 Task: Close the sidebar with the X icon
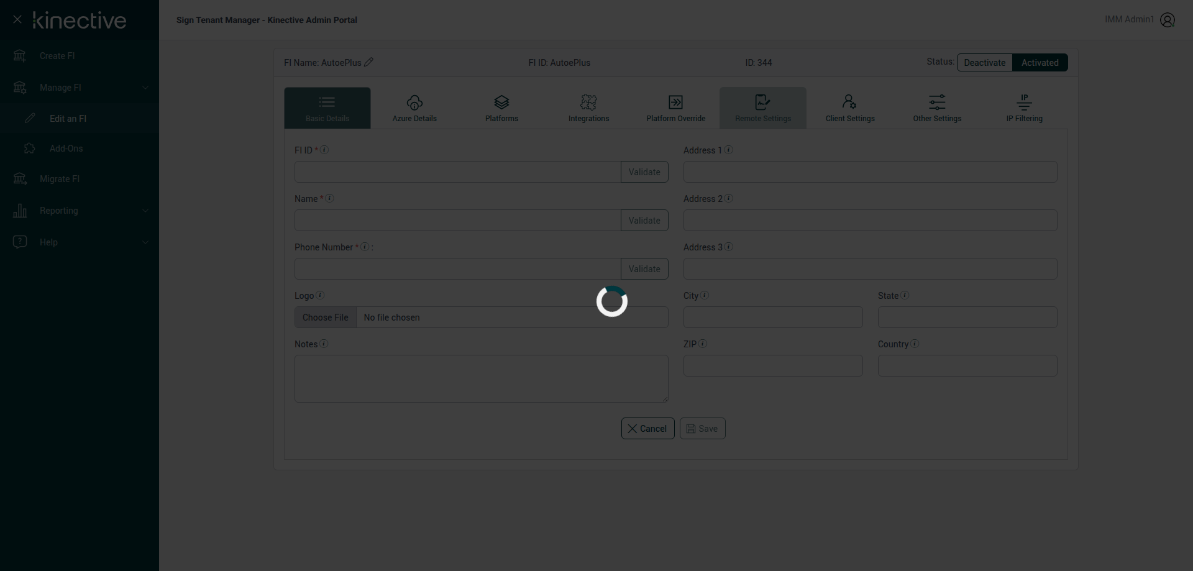17,20
